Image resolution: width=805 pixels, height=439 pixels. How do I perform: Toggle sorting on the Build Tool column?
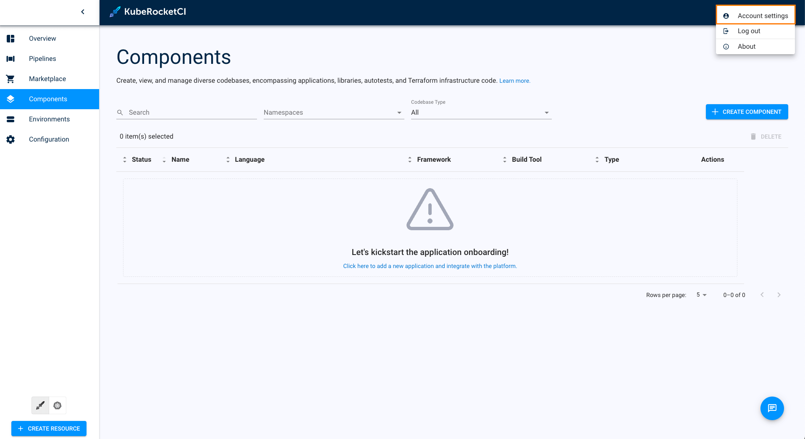pyautogui.click(x=504, y=159)
